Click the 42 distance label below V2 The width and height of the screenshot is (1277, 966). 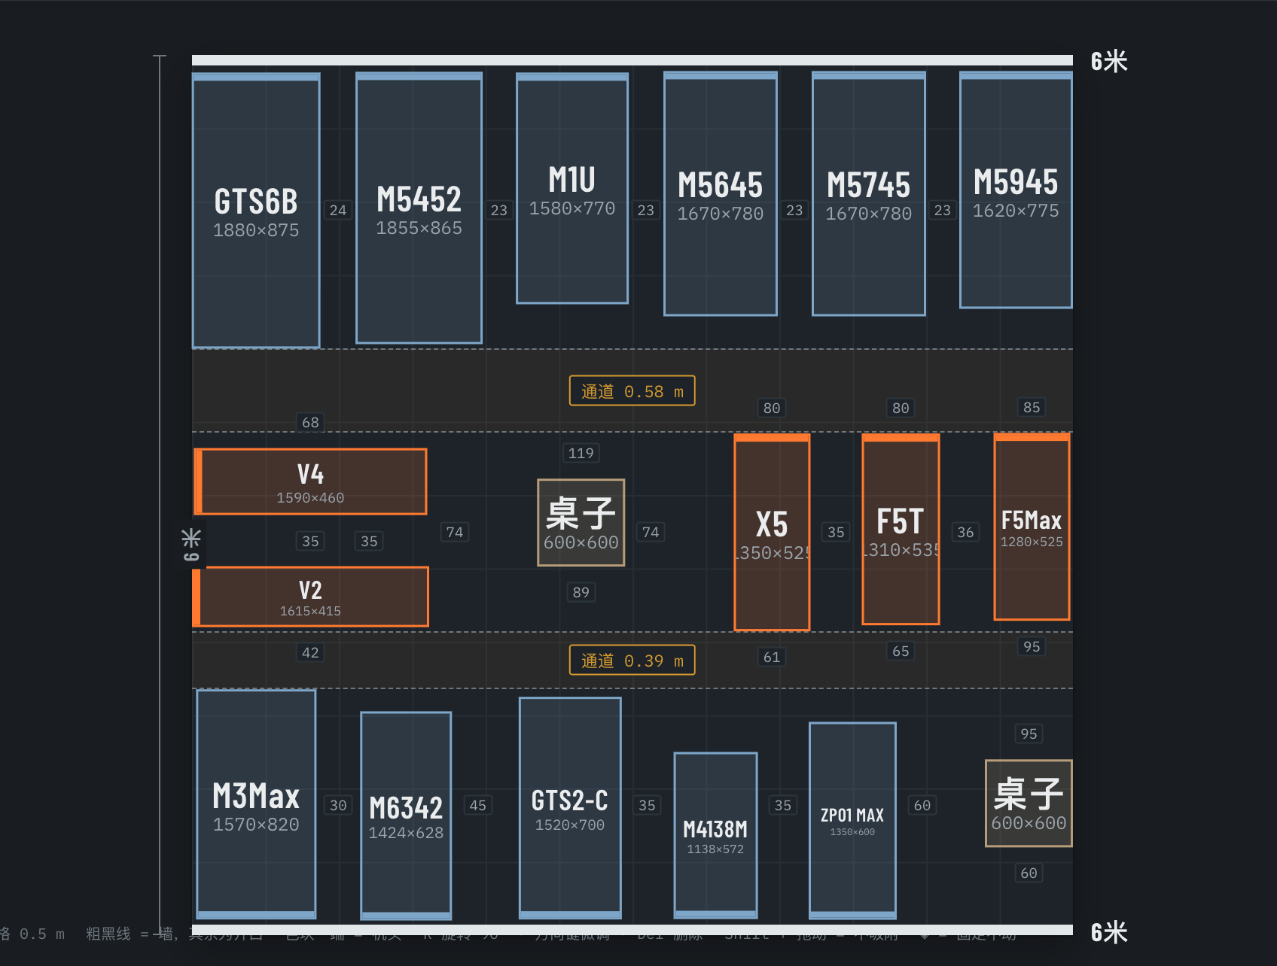coord(310,652)
